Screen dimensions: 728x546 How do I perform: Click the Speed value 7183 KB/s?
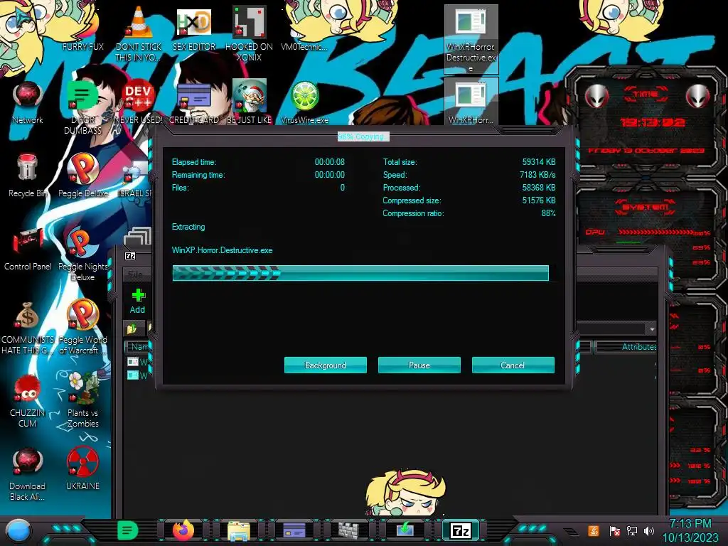click(x=537, y=175)
